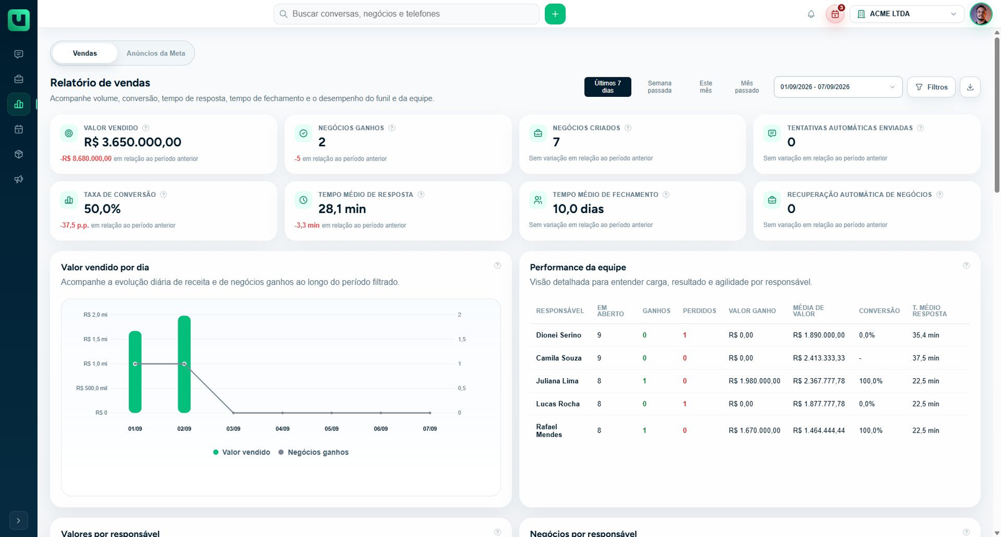Screen dimensions: 1001x537
Task: Click the Conversão column header
Action: coord(879,311)
